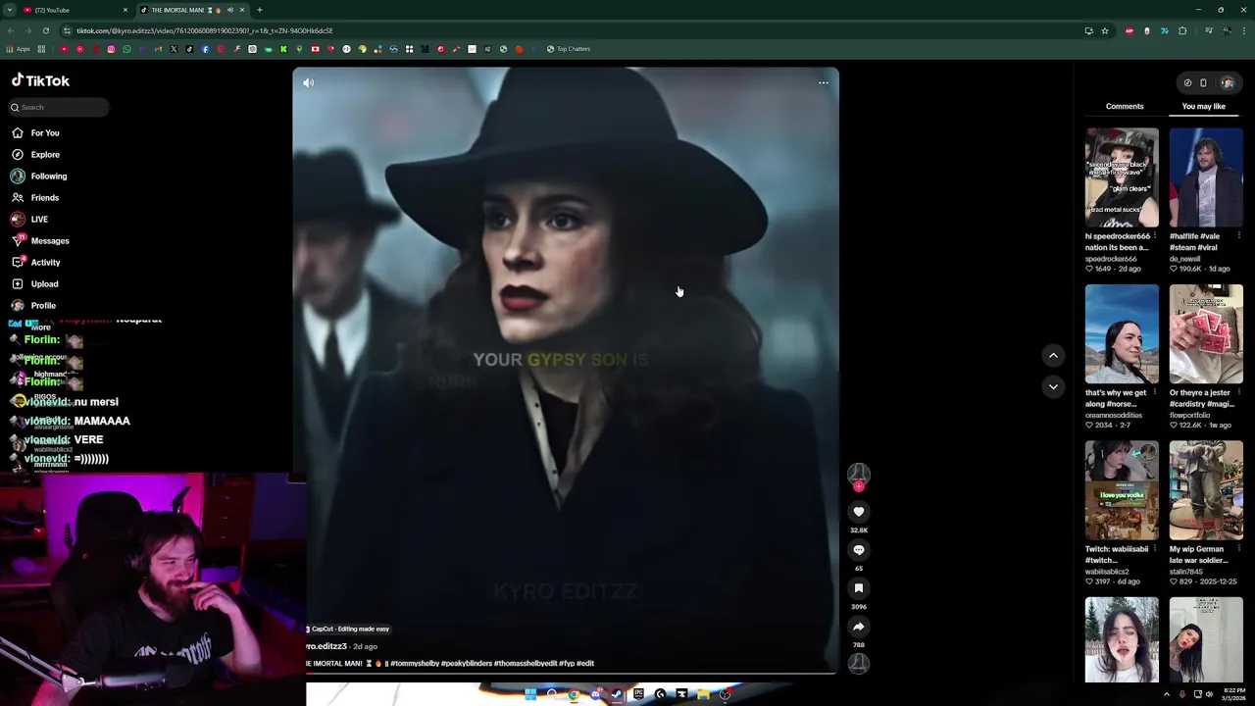
Task: Switch to the You may like tab
Action: tap(1203, 106)
